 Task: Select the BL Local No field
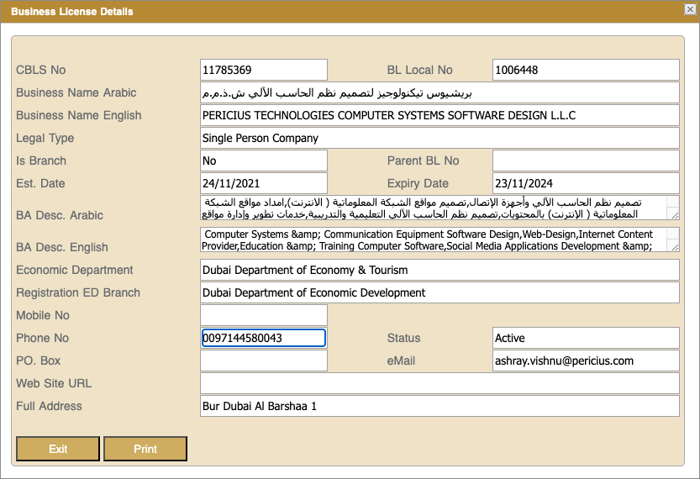(585, 70)
